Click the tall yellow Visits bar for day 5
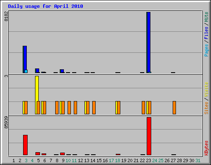Screen dimensions: 211x165 coord(36,89)
